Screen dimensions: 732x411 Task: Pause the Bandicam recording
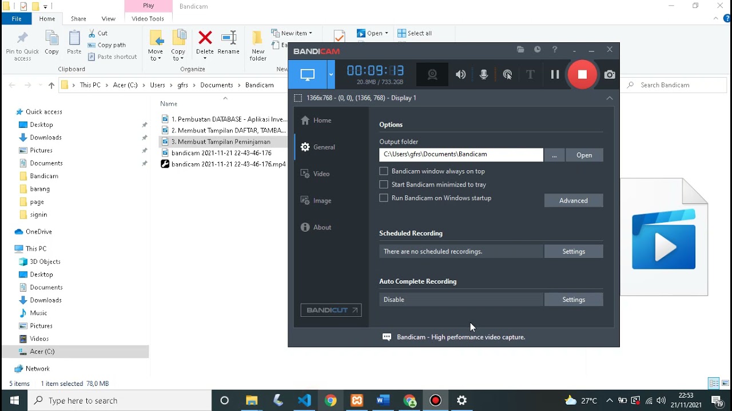555,75
